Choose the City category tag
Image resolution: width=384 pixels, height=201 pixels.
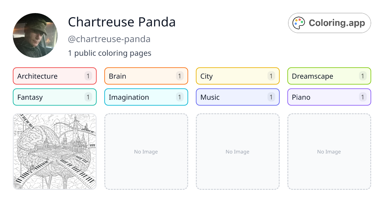point(237,76)
